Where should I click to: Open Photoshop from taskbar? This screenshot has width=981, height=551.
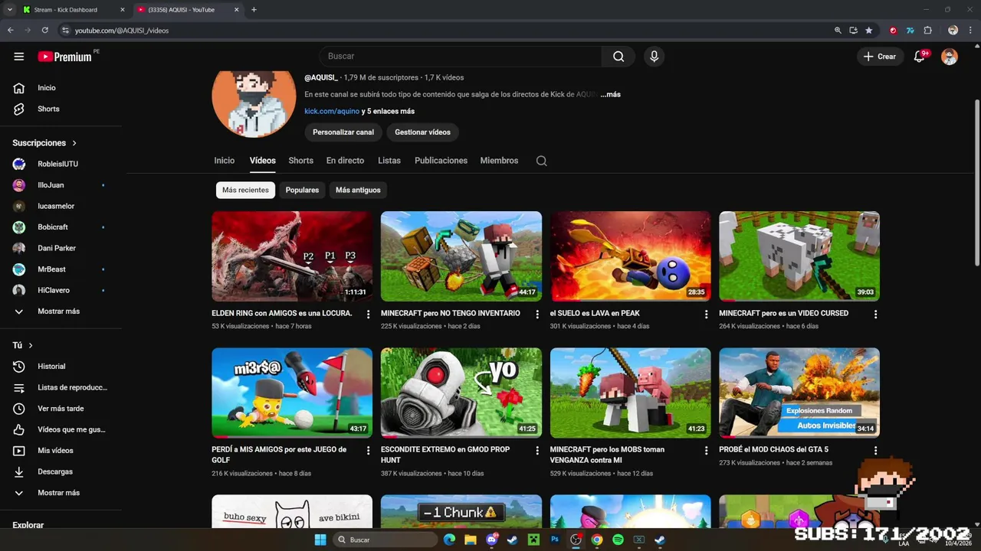point(555,540)
